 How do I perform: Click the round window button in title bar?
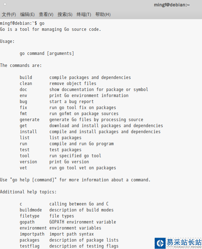point(5,4)
